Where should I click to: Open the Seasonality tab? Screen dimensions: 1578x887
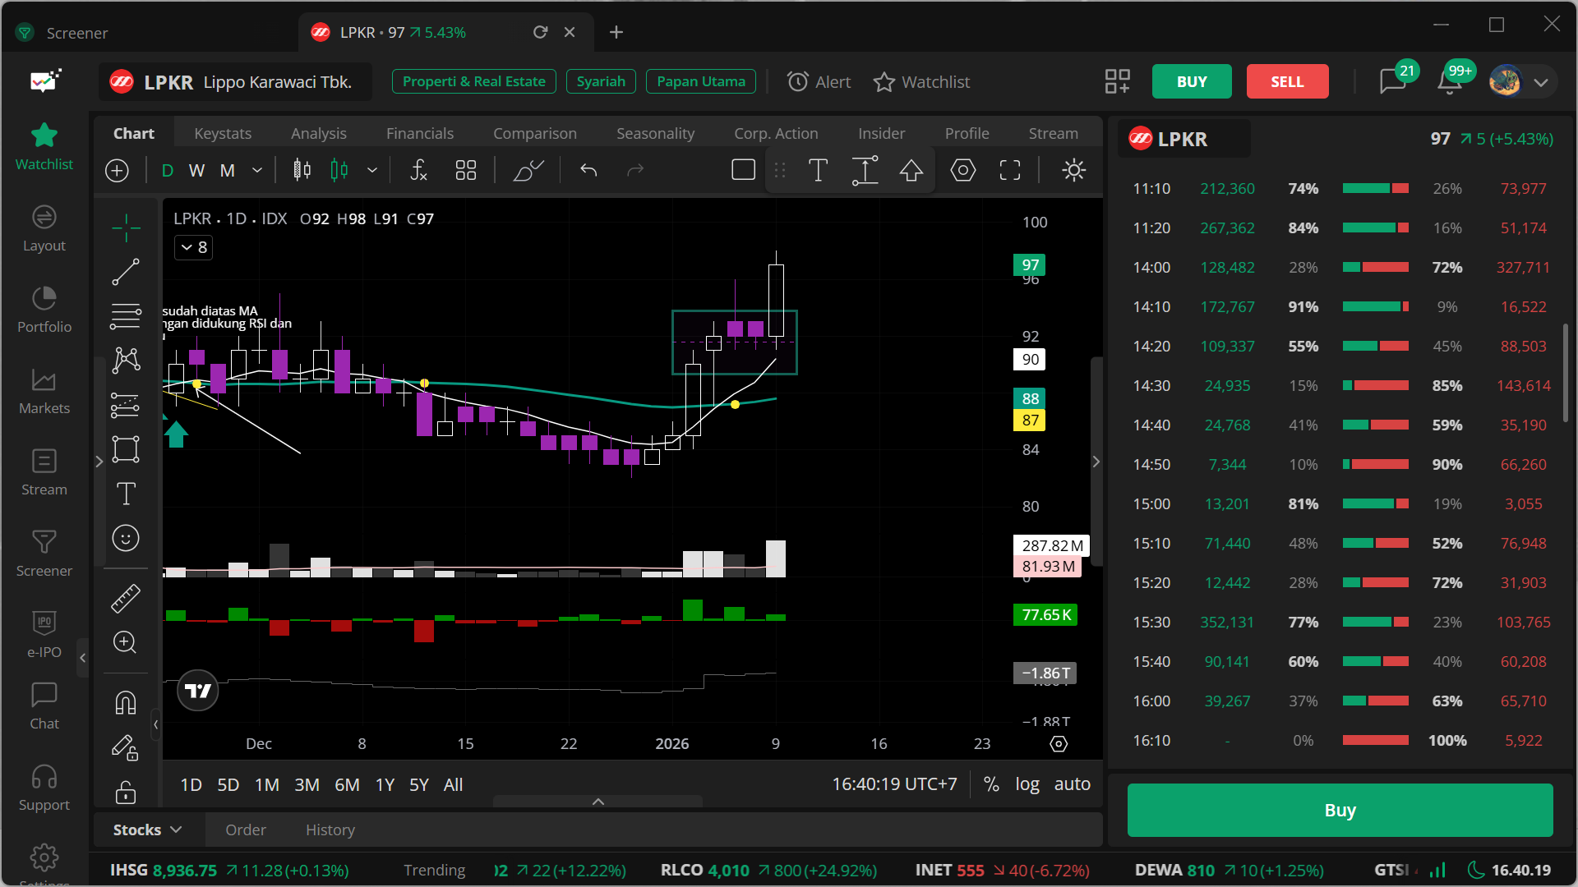tap(655, 133)
